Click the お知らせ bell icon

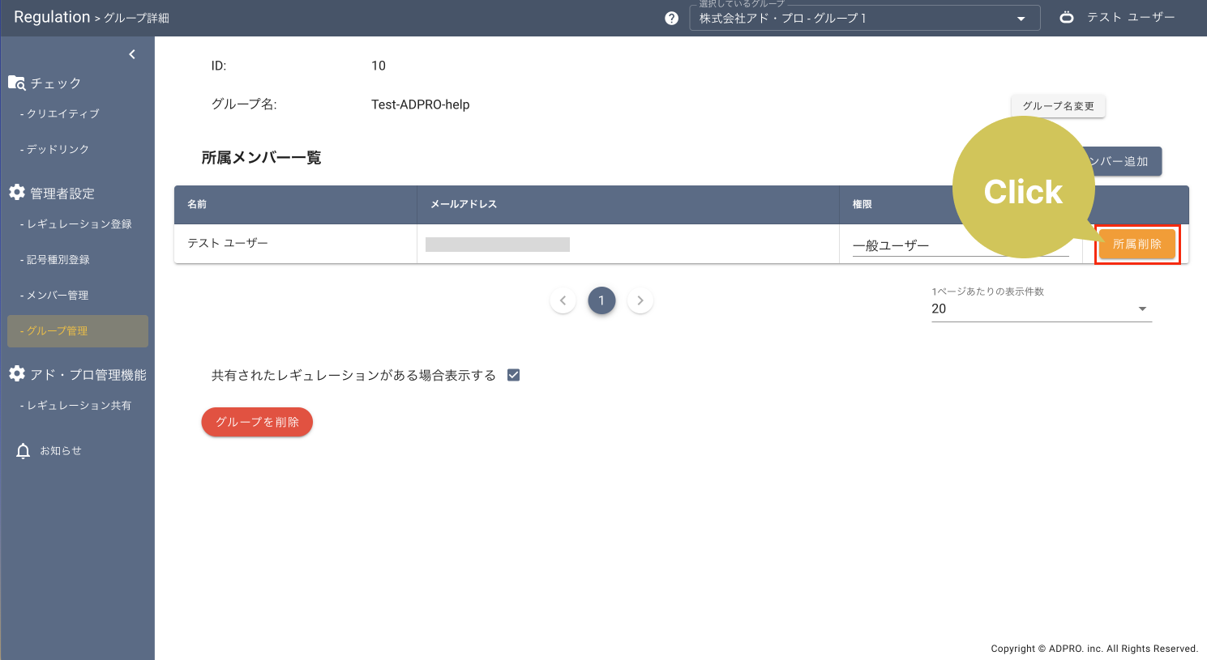(x=24, y=451)
